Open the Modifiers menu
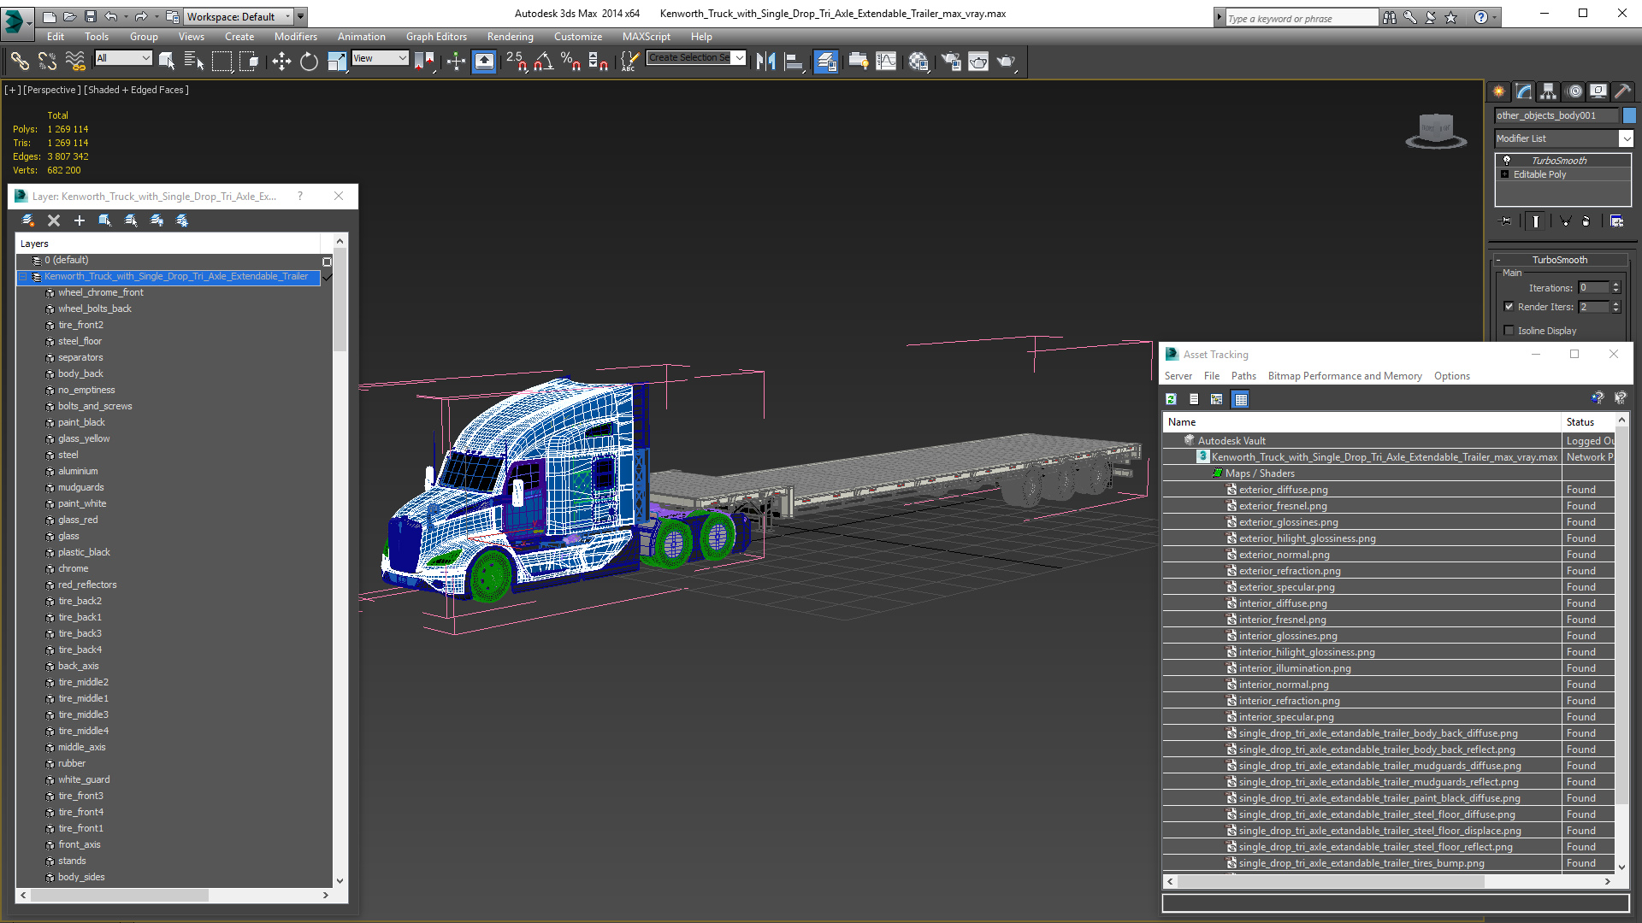This screenshot has width=1642, height=923. 295,37
